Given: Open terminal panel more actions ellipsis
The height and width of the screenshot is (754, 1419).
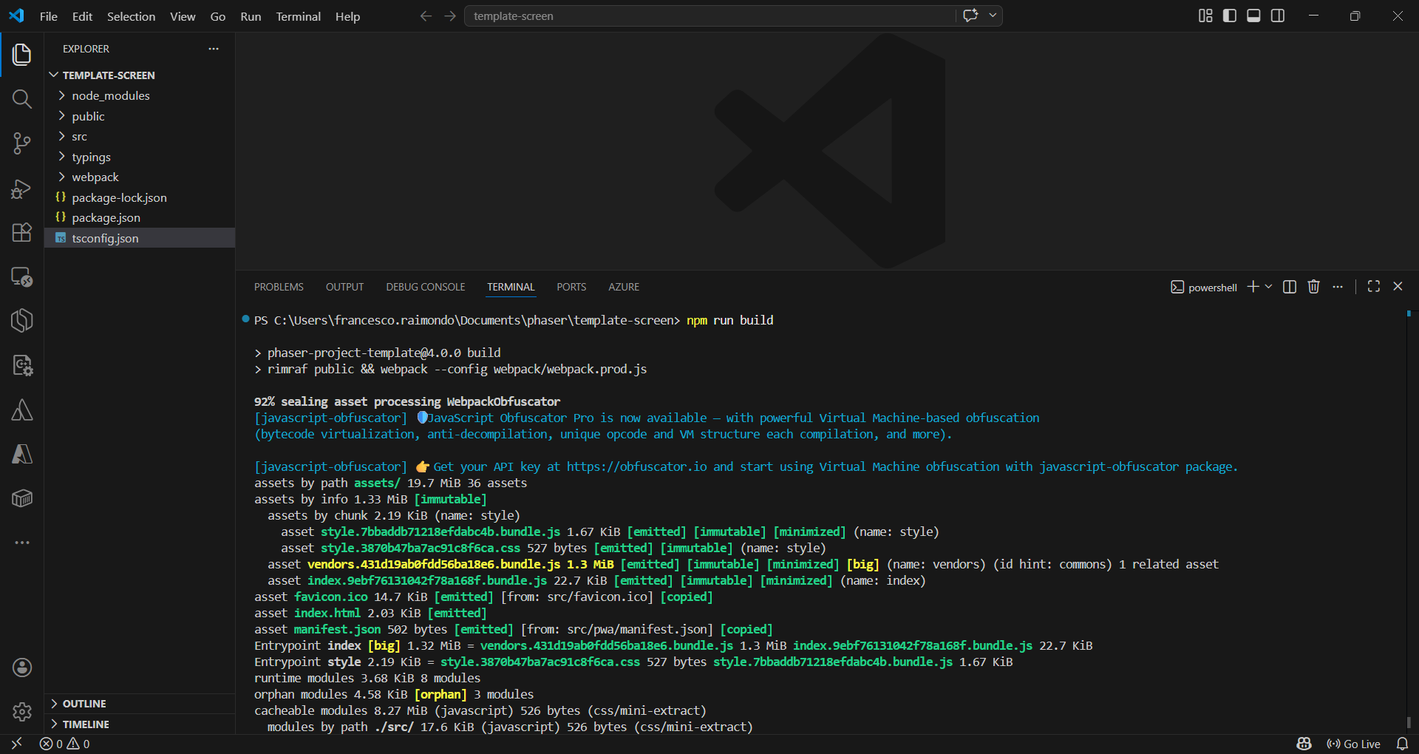Looking at the screenshot, I should click(x=1338, y=287).
